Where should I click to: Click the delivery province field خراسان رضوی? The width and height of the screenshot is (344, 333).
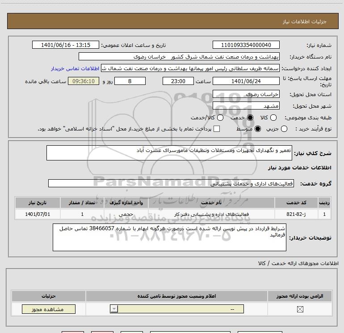click(246, 94)
